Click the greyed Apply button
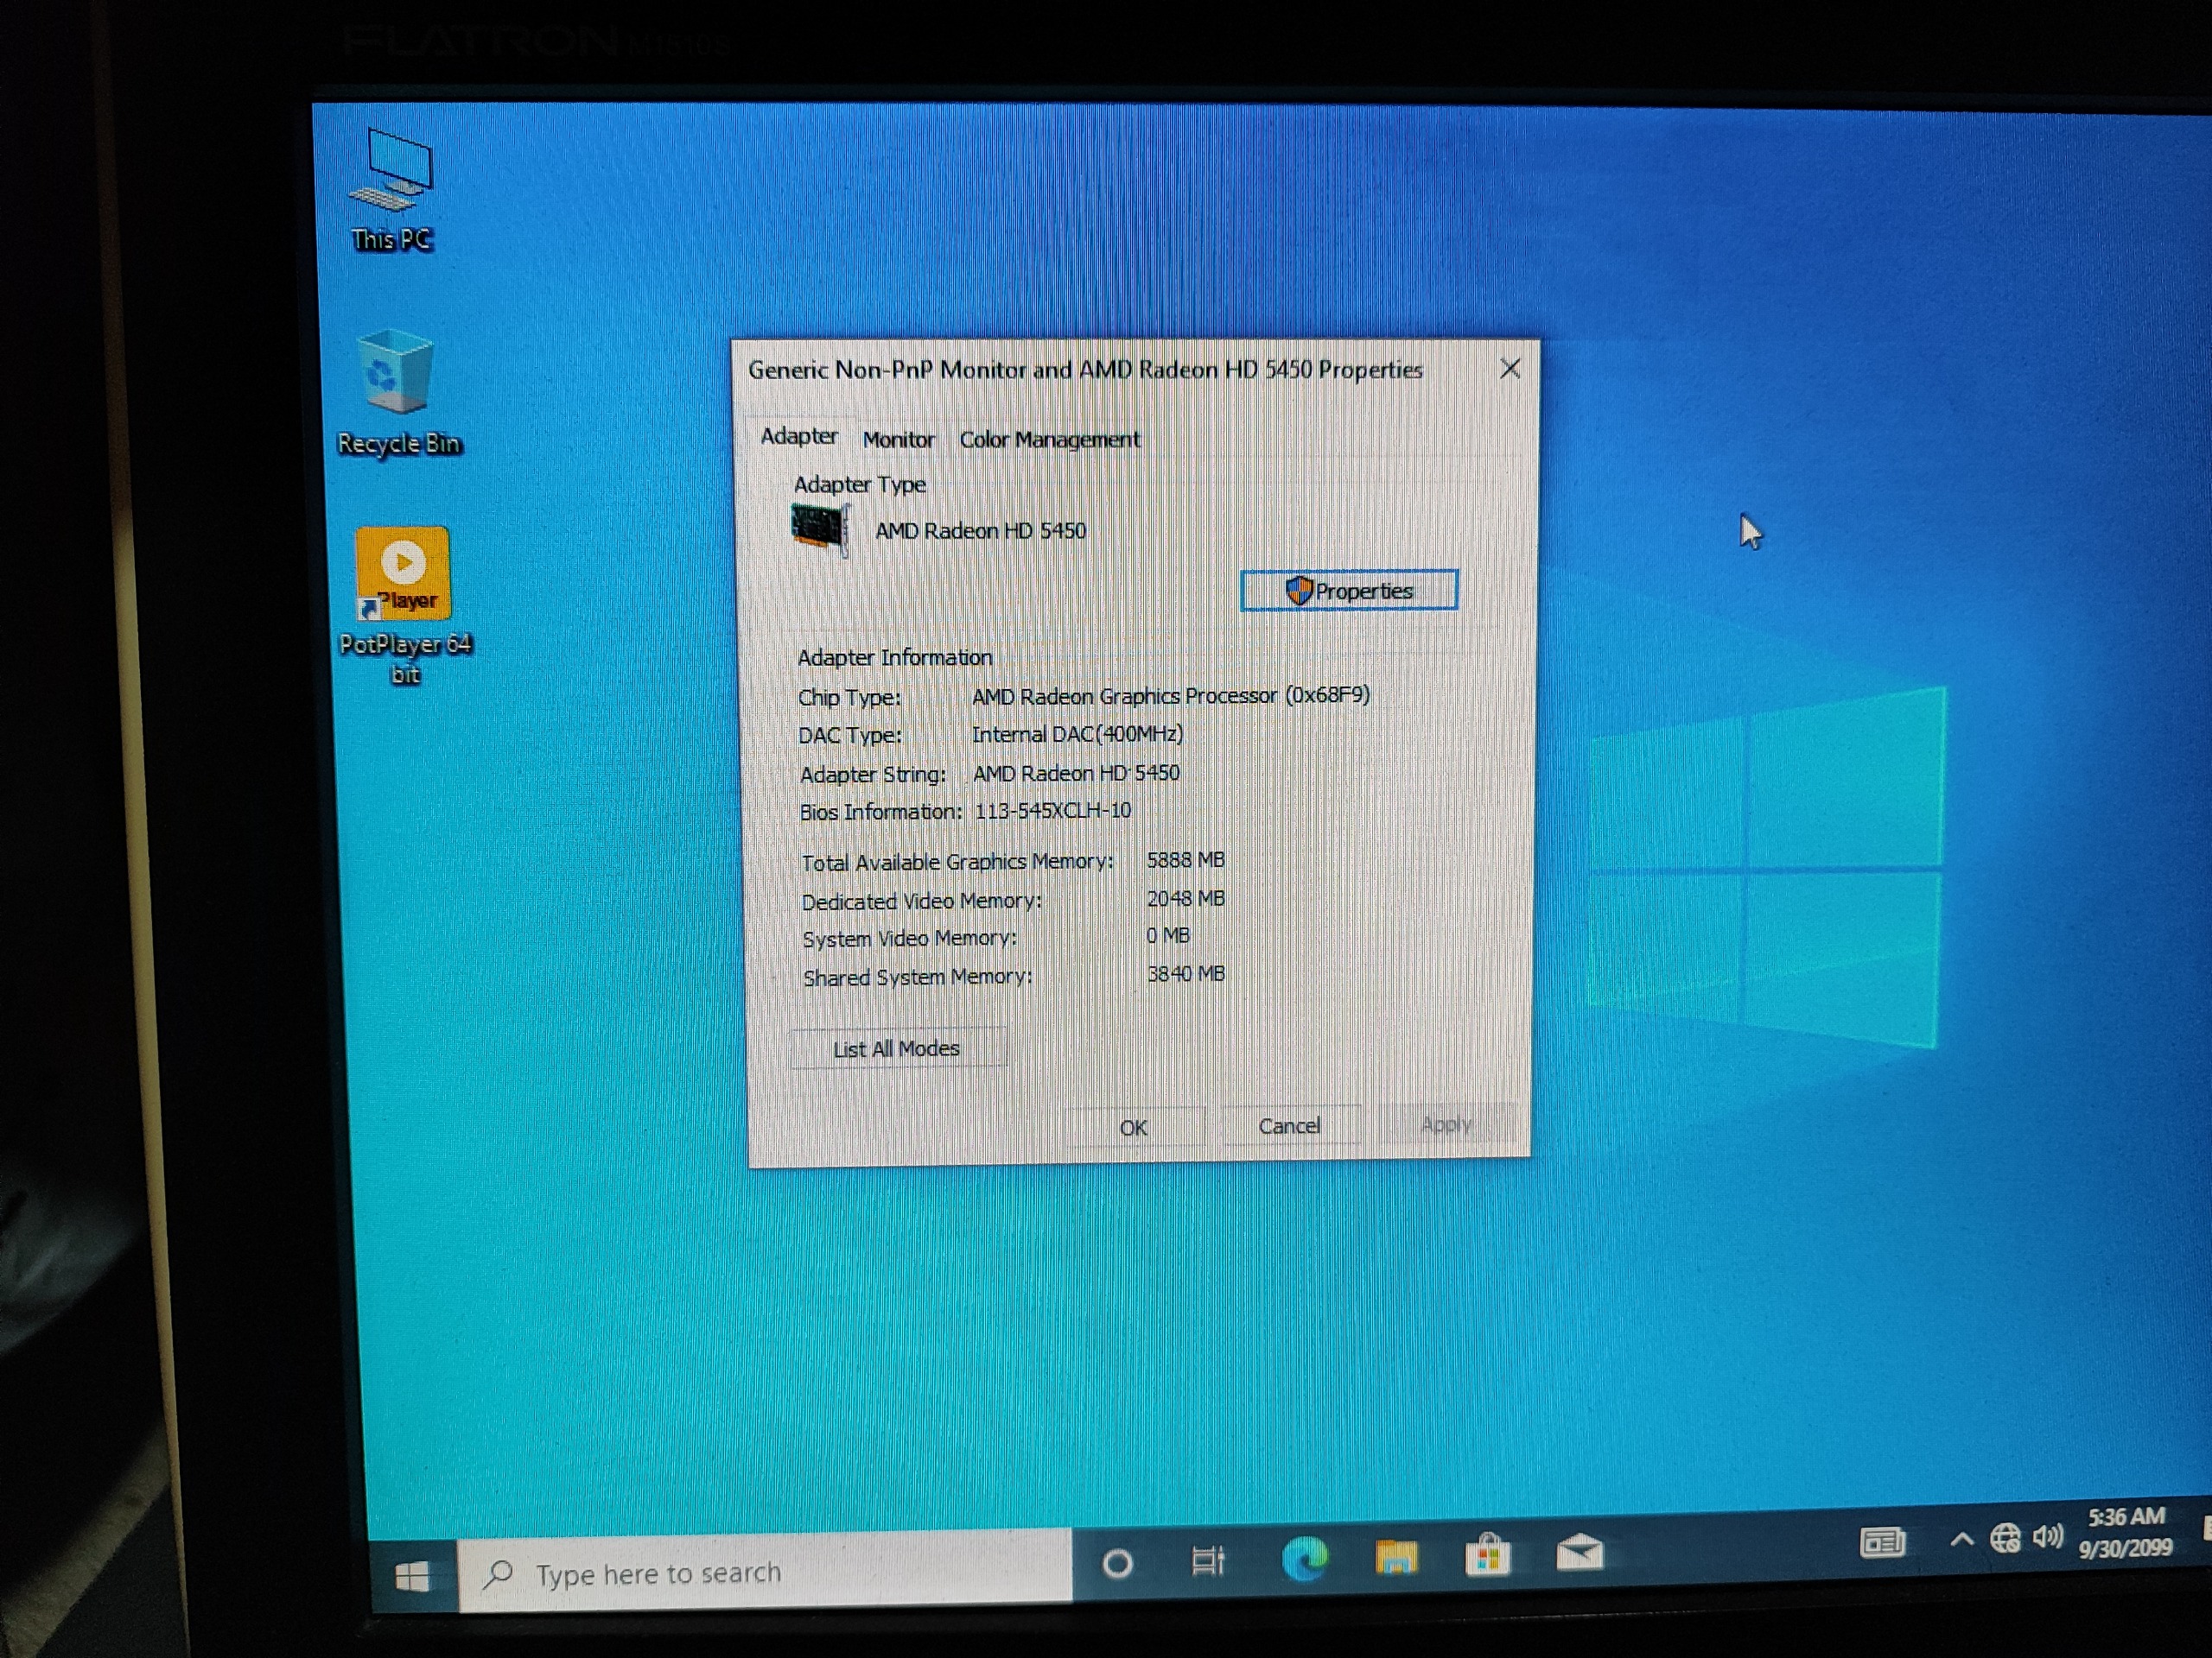The width and height of the screenshot is (2212, 1658). (x=1446, y=1124)
